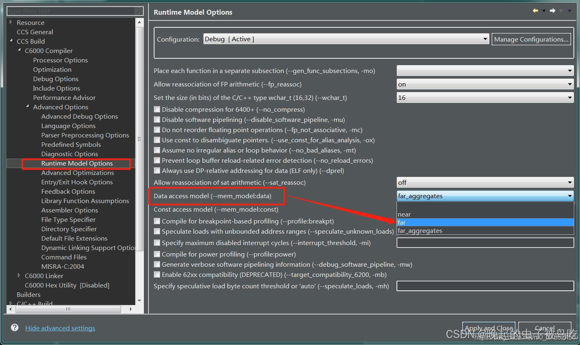Viewport: 580px width, 345px height.
Task: Check "Compile for power profiling" option
Action: click(157, 254)
